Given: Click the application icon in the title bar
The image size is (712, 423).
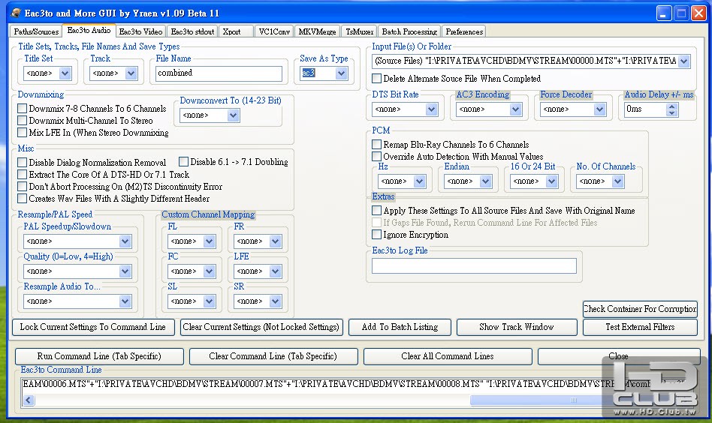Looking at the screenshot, I should pyautogui.click(x=16, y=13).
